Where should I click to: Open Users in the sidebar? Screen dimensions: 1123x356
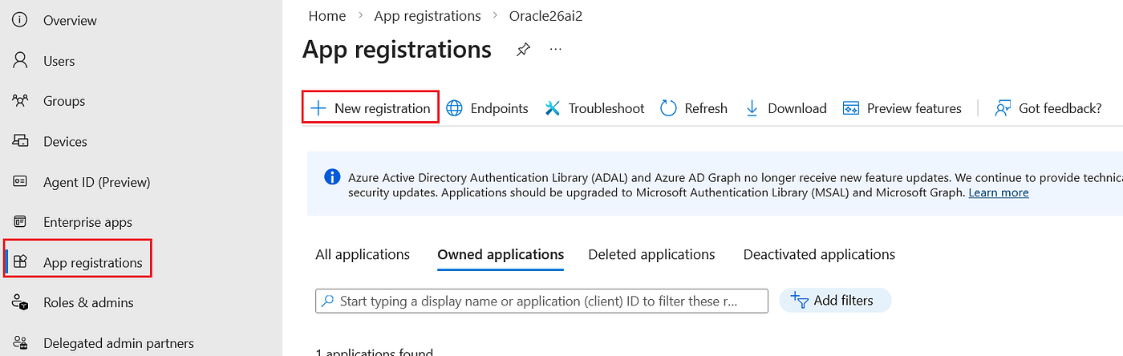(59, 61)
